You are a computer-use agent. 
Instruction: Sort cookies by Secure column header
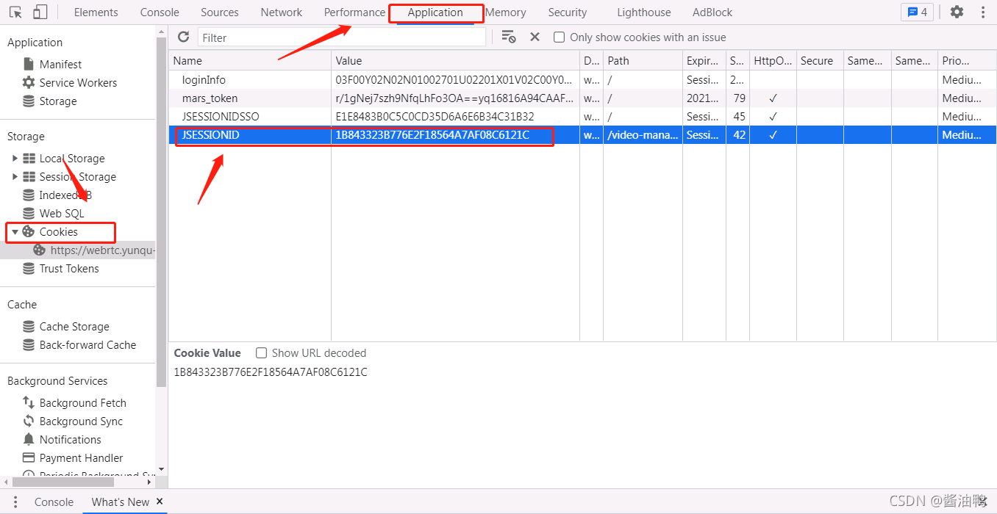(820, 61)
